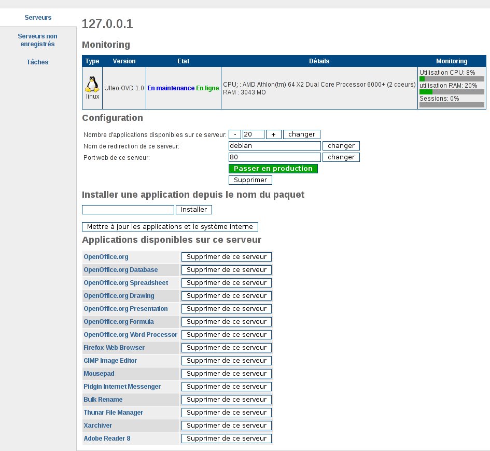Click the Sessions progress bar
The image size is (490, 451).
[x=452, y=105]
